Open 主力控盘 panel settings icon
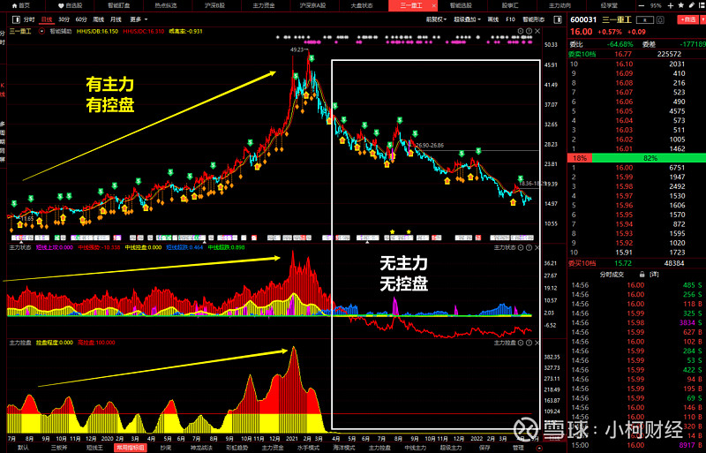 (x=521, y=343)
